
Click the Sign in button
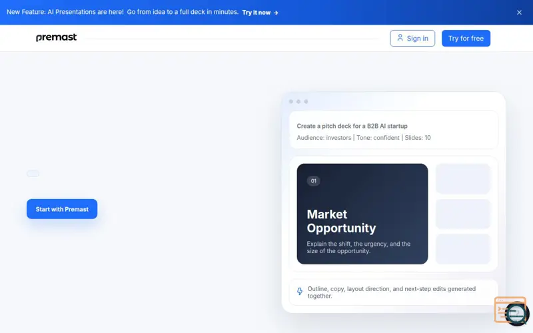412,38
